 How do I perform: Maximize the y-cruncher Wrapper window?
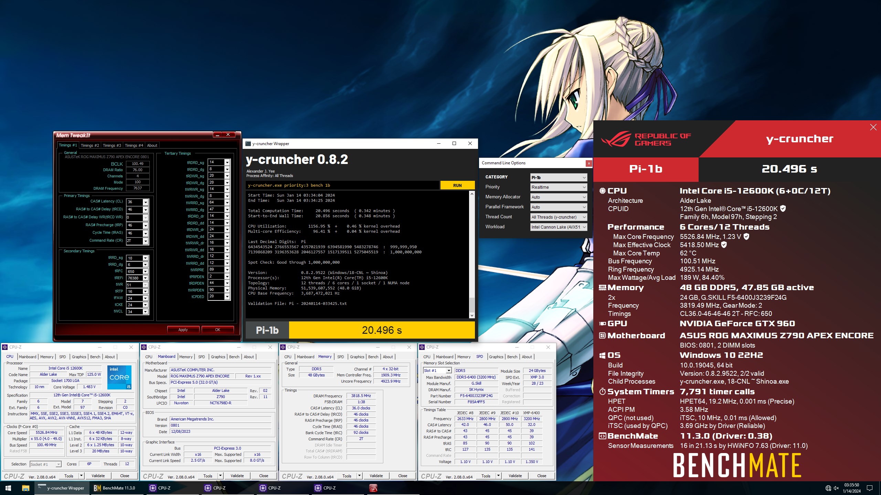click(x=454, y=143)
